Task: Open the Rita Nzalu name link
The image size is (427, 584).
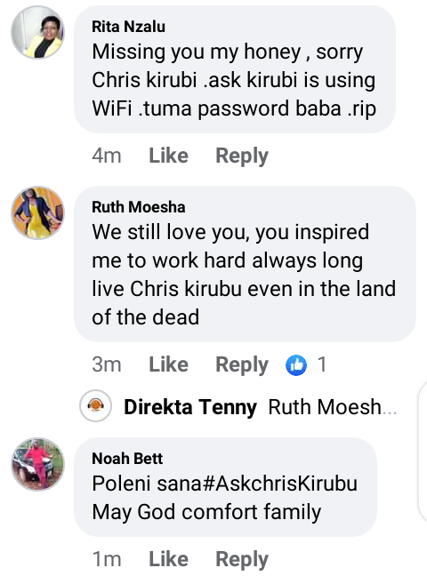Action: [129, 27]
